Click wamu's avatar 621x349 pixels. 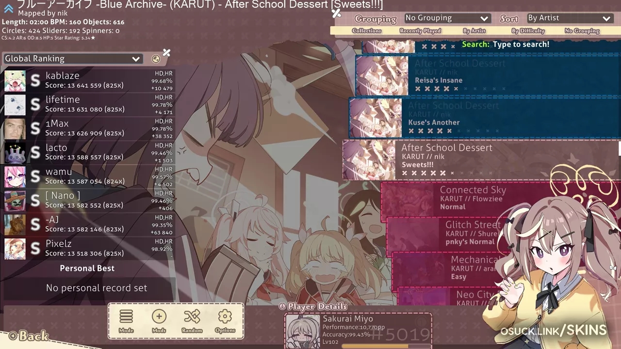15,177
